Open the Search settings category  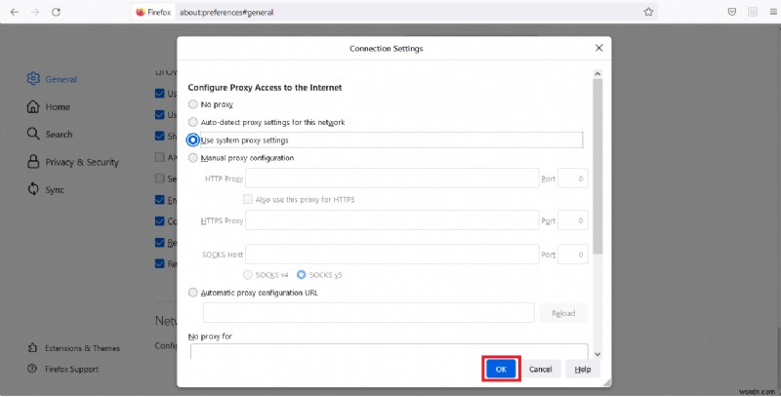click(x=50, y=134)
